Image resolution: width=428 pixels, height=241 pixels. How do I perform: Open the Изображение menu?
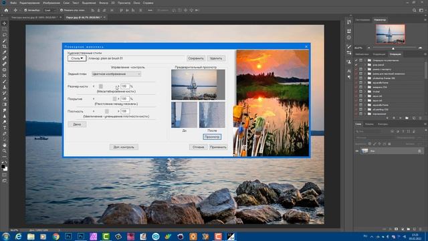(x=51, y=3)
